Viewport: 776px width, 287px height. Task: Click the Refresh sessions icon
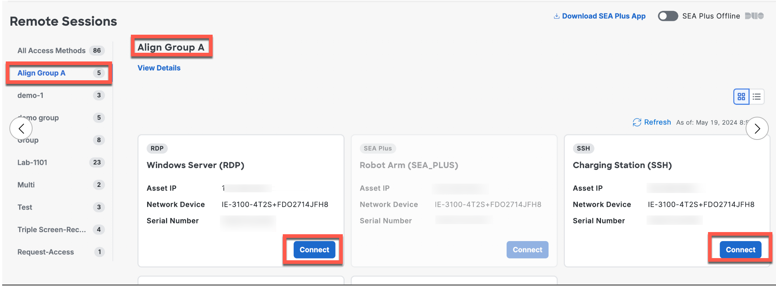pyautogui.click(x=637, y=123)
